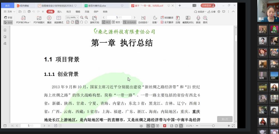Open the 插入 ribbon tab
Viewport: 279px width, 134px height.
coord(59,12)
